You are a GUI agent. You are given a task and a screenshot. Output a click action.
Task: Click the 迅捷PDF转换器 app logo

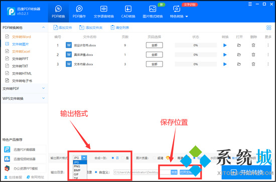(11, 11)
